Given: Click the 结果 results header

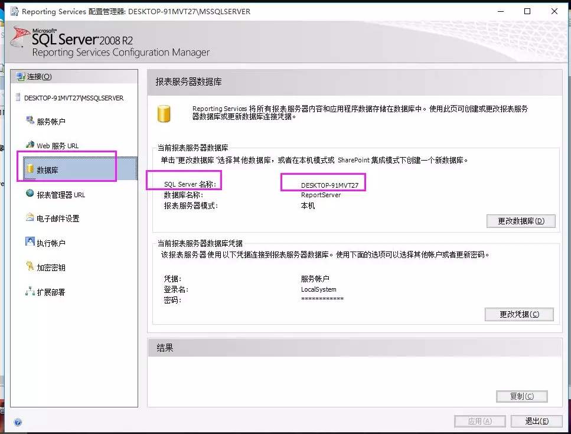Looking at the screenshot, I should 165,348.
